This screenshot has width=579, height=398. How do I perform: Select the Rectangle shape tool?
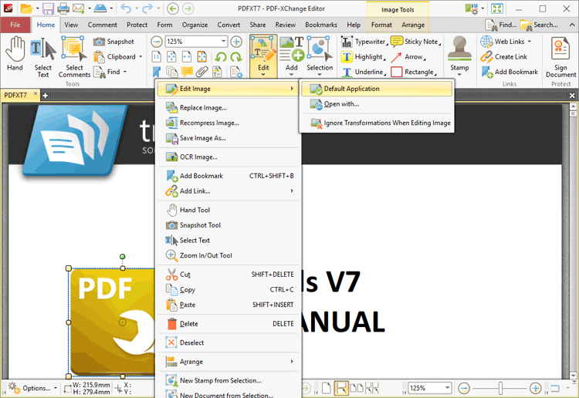pos(414,72)
